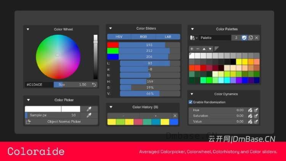
Task: Open the palette browse dropdown icon
Action: tap(194, 38)
